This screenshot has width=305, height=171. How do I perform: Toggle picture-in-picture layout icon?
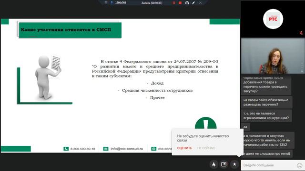click(224, 164)
